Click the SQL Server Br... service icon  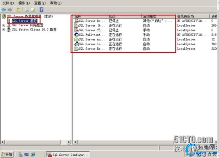tap(76, 21)
